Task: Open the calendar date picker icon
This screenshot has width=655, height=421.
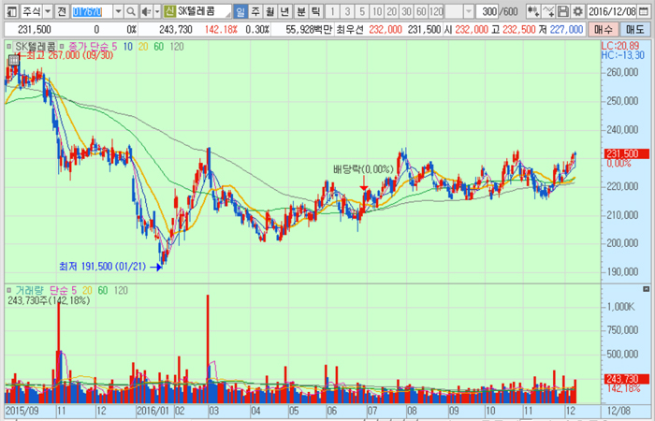Action: point(648,12)
